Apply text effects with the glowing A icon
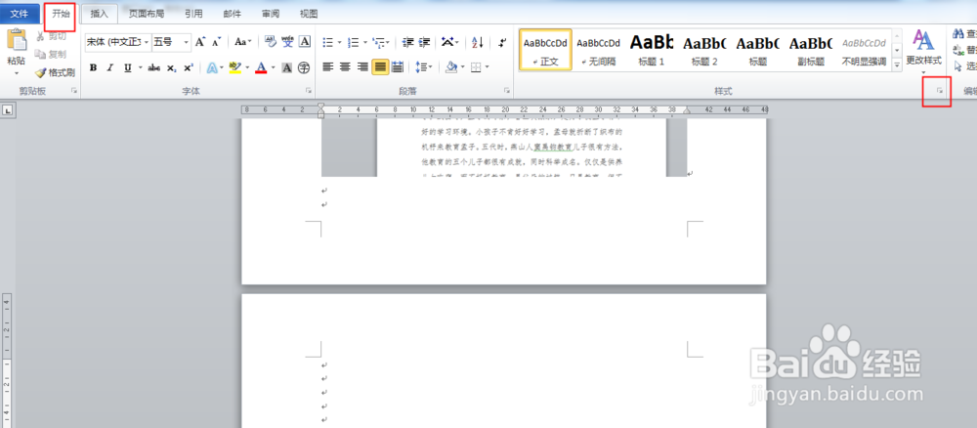This screenshot has height=428, width=977. (x=212, y=67)
